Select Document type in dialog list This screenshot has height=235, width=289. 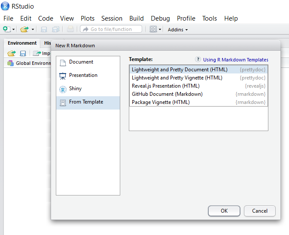[88, 62]
